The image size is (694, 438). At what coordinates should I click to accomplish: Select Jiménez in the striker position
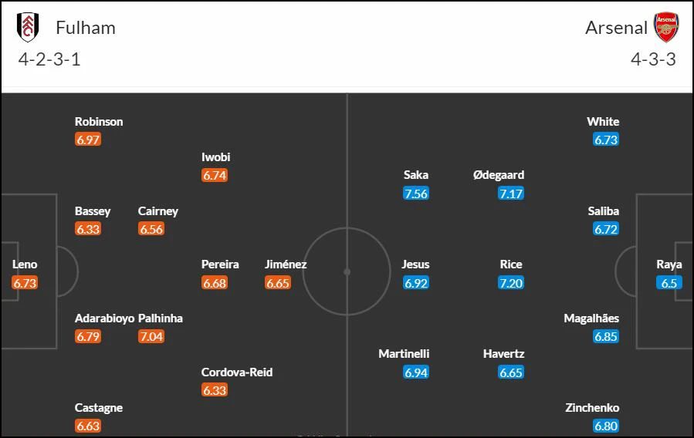coord(286,264)
